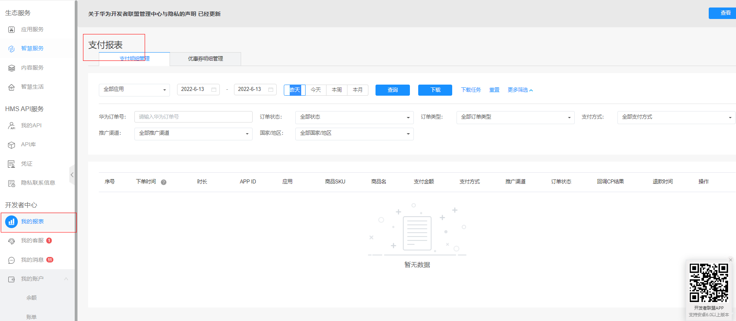Click the APP ID column header

point(248,182)
